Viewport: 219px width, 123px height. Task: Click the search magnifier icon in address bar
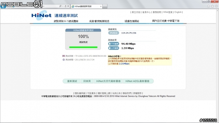click(60, 6)
